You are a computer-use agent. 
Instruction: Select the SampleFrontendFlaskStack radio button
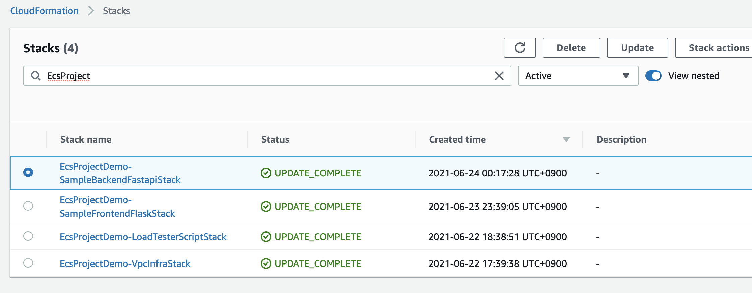click(x=28, y=206)
